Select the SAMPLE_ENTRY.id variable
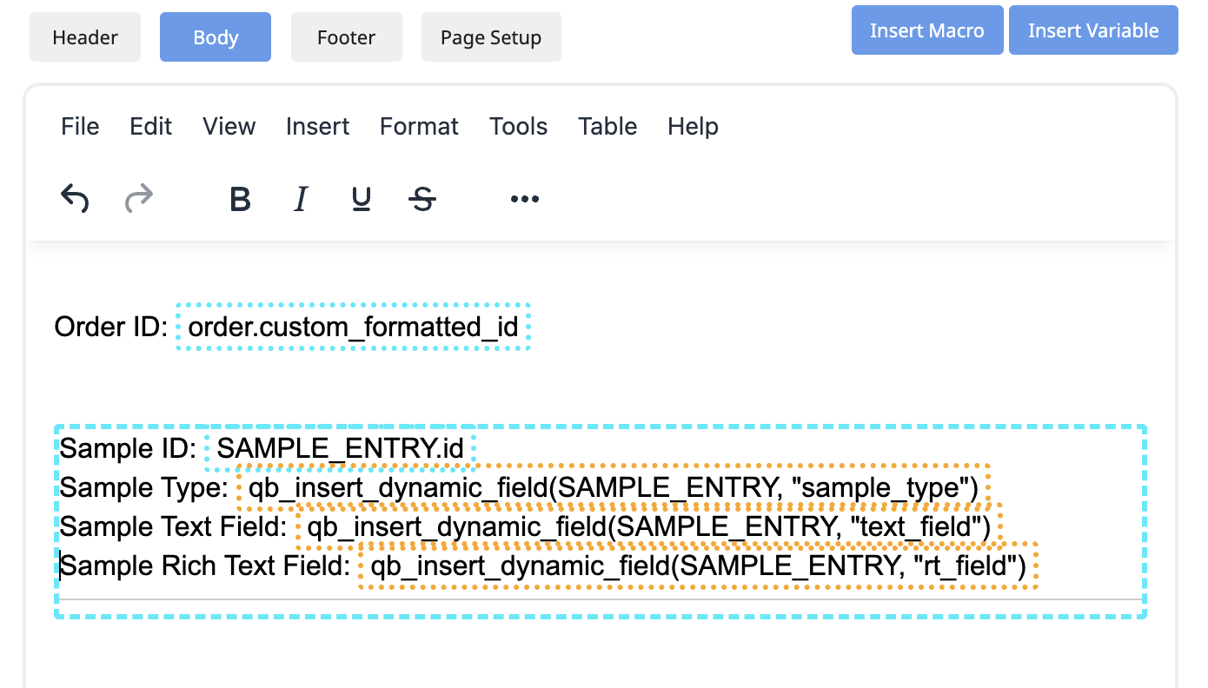Image resolution: width=1208 pixels, height=688 pixels. coord(341,449)
